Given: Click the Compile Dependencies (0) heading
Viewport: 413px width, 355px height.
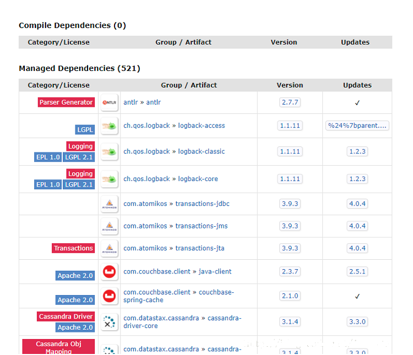Looking at the screenshot, I should [x=73, y=25].
